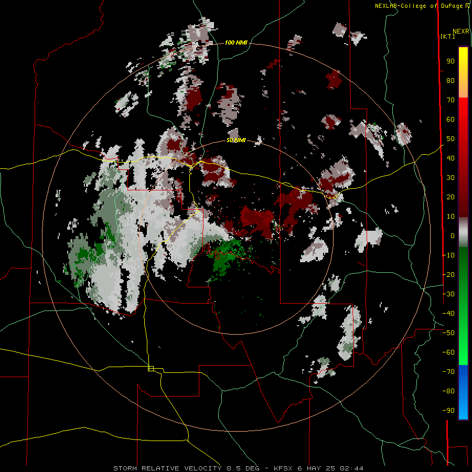Pick the yellow top segment of color bar
Screen dimensions: 472x472
click(463, 72)
